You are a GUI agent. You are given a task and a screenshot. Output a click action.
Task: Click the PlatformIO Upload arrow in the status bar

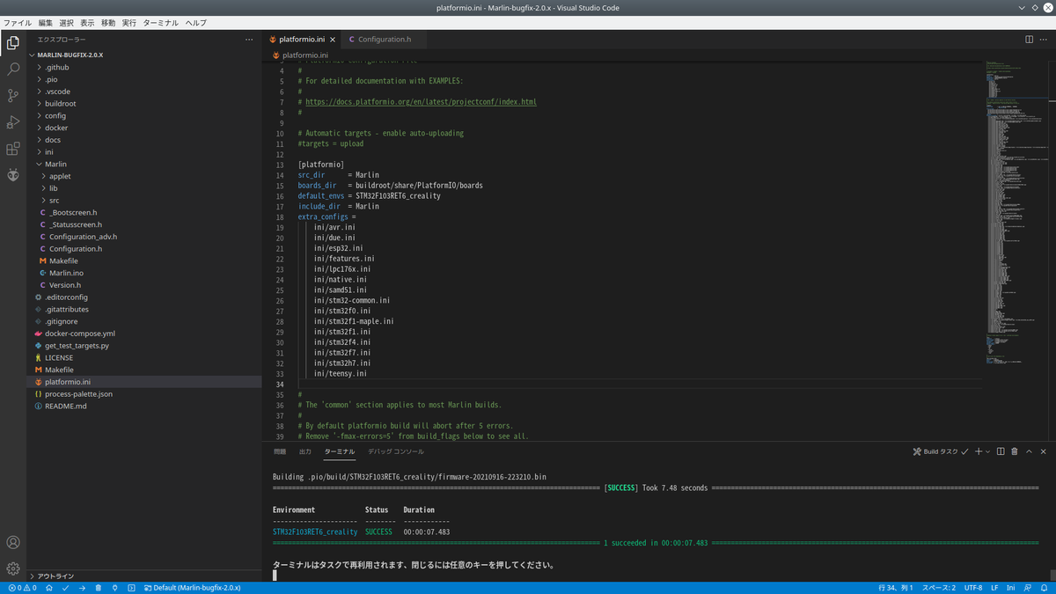[x=82, y=588]
